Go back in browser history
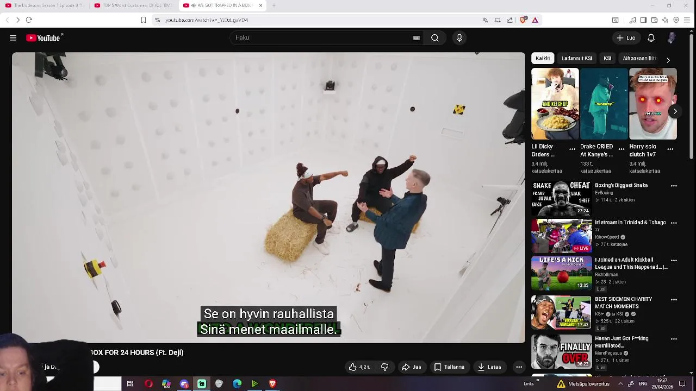This screenshot has height=391, width=696. pos(7,20)
